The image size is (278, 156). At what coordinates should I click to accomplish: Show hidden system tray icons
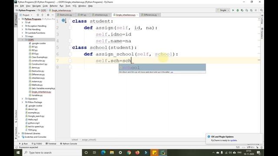point(213,153)
